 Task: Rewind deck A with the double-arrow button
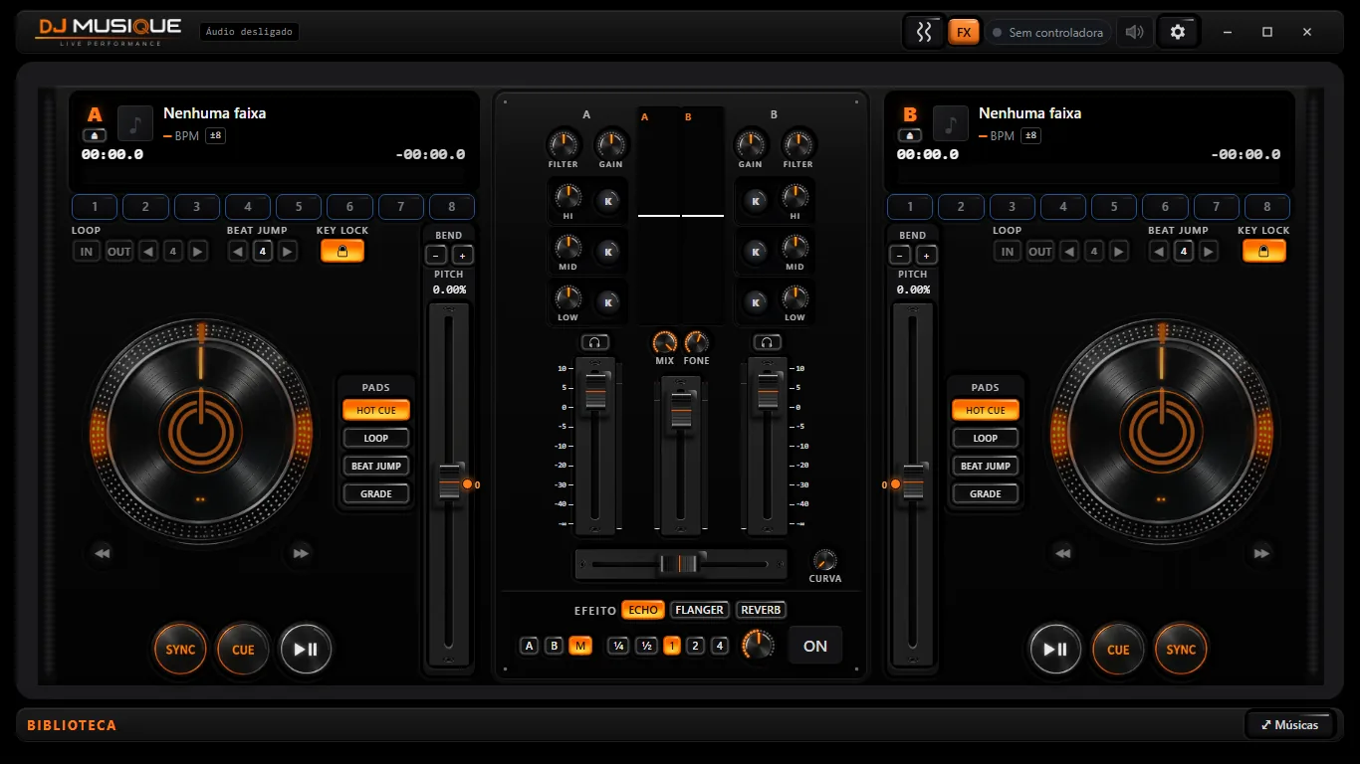(101, 553)
